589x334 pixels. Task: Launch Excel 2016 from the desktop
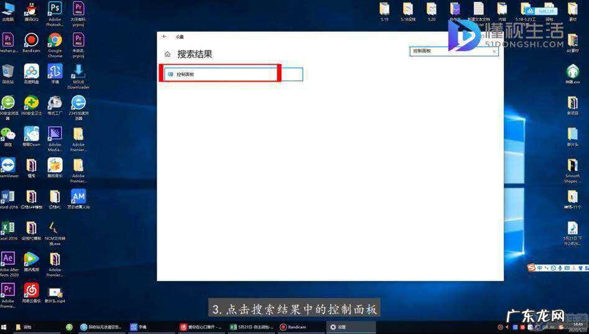tap(8, 230)
